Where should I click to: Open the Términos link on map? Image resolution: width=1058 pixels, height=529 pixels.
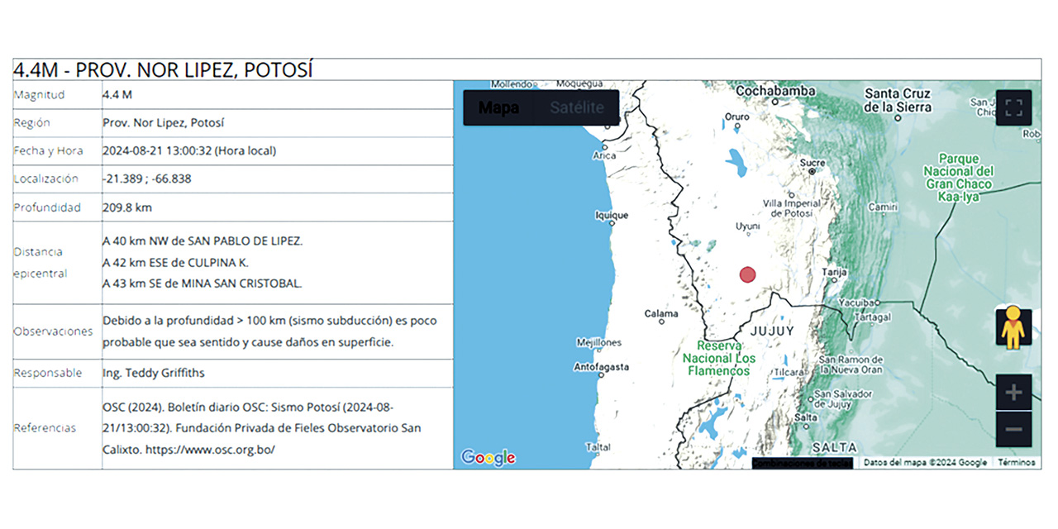(1015, 463)
